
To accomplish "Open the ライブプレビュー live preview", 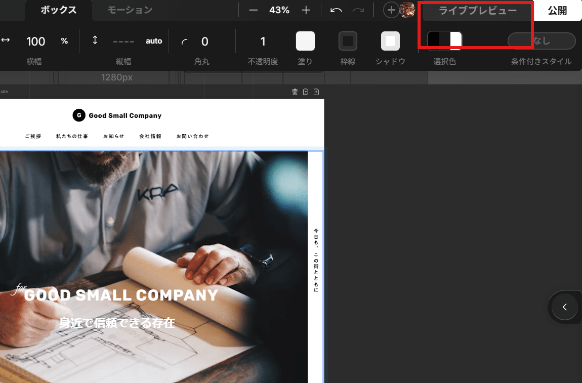I will (478, 11).
